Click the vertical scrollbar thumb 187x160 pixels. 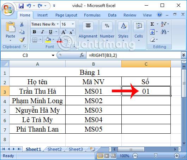184,84
